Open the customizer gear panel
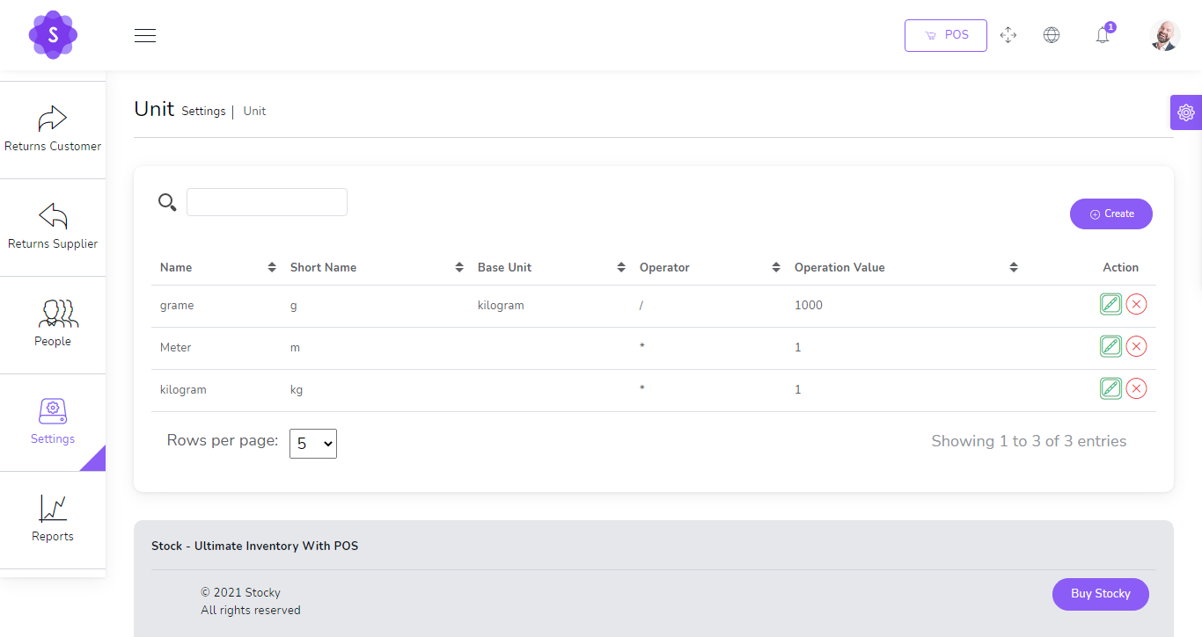 pos(1185,112)
